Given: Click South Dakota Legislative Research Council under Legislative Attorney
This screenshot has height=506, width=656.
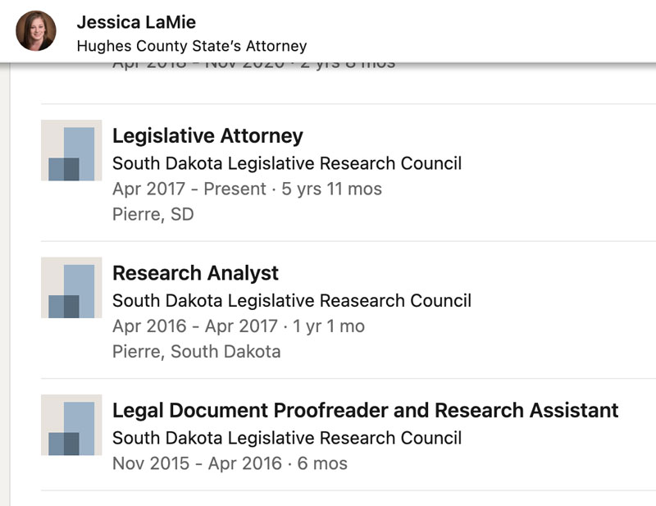Looking at the screenshot, I should coord(287,163).
